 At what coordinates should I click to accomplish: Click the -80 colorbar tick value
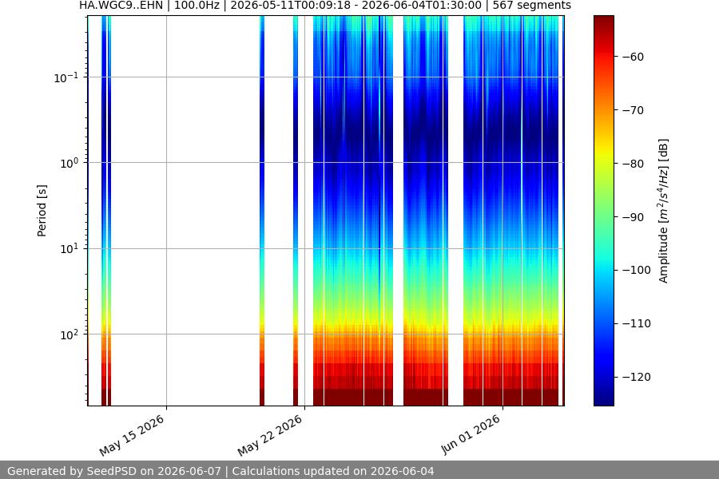(633, 164)
